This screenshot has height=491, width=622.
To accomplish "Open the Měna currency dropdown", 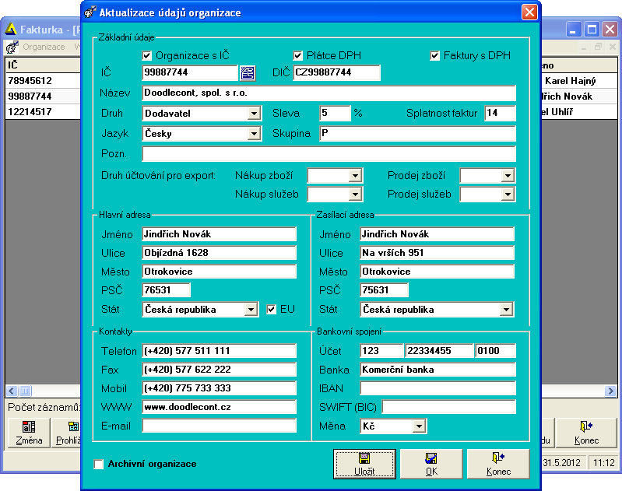I will point(419,426).
